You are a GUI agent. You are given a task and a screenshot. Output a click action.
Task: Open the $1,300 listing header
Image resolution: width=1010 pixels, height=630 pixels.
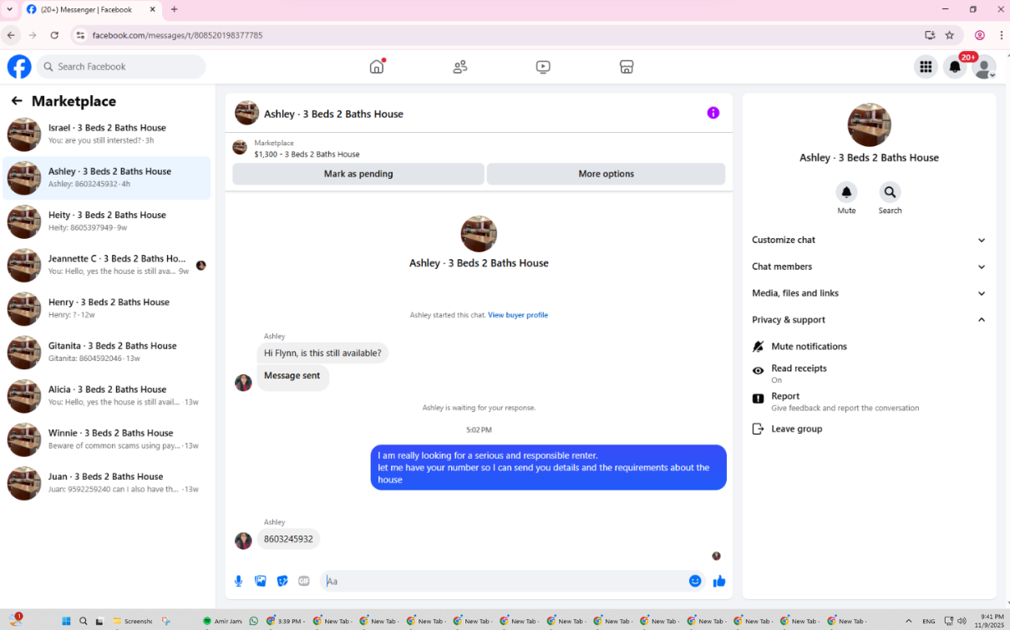(479, 148)
